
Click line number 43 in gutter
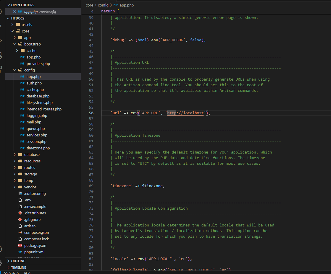click(x=91, y=40)
